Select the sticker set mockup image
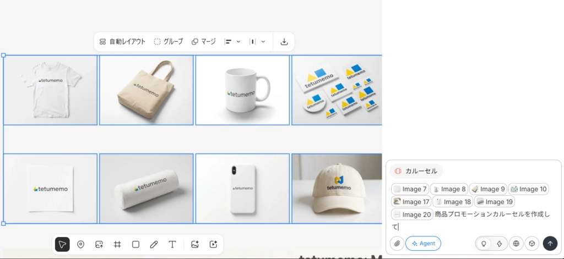This screenshot has height=259, width=564. click(x=337, y=90)
